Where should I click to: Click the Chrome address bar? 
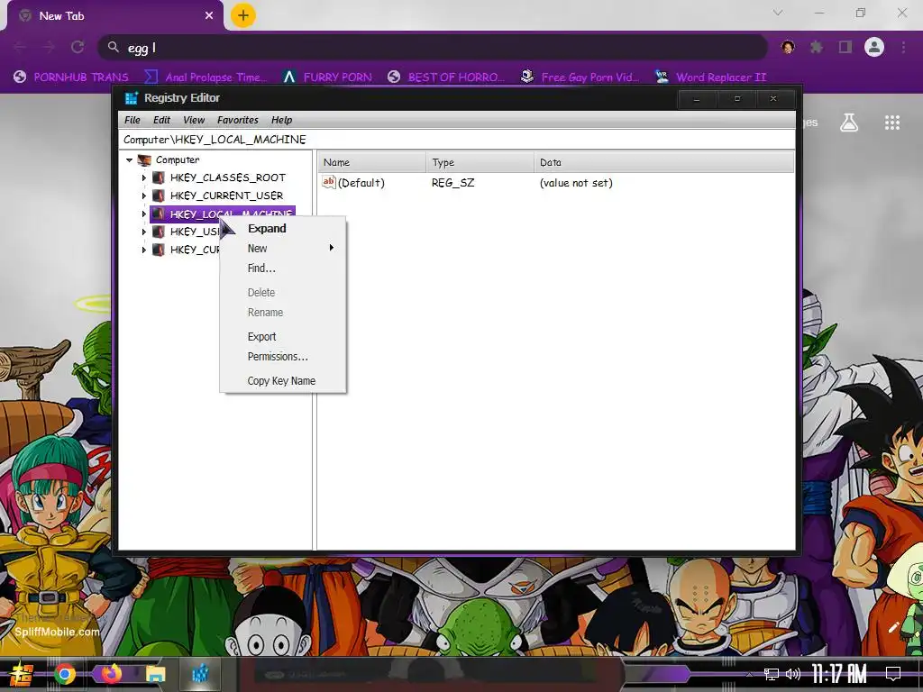coord(433,48)
